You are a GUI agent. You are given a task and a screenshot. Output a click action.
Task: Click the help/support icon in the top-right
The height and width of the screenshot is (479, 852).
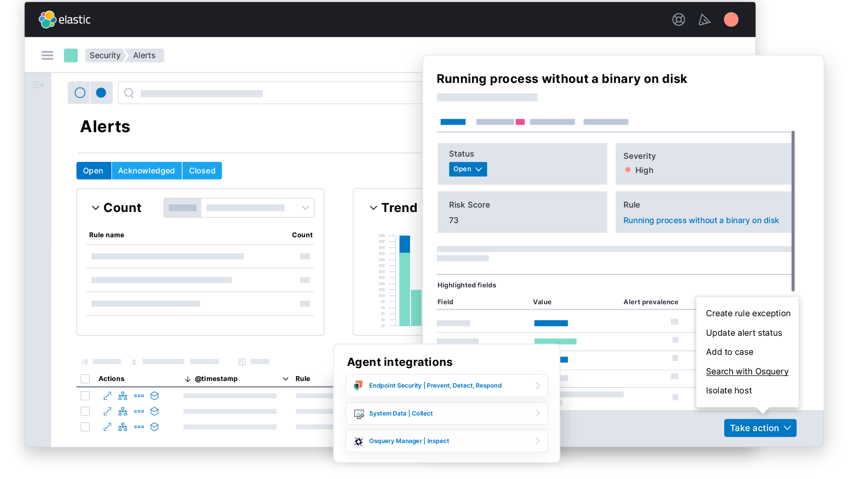[x=679, y=19]
